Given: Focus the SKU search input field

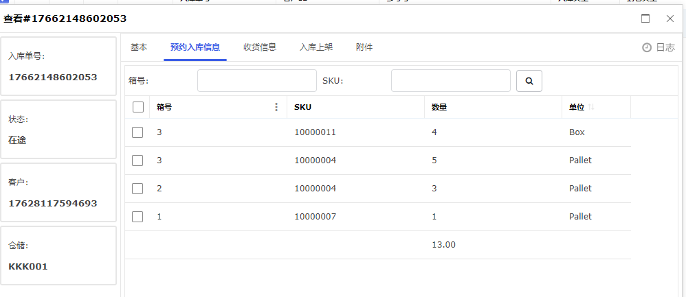Looking at the screenshot, I should [x=451, y=81].
